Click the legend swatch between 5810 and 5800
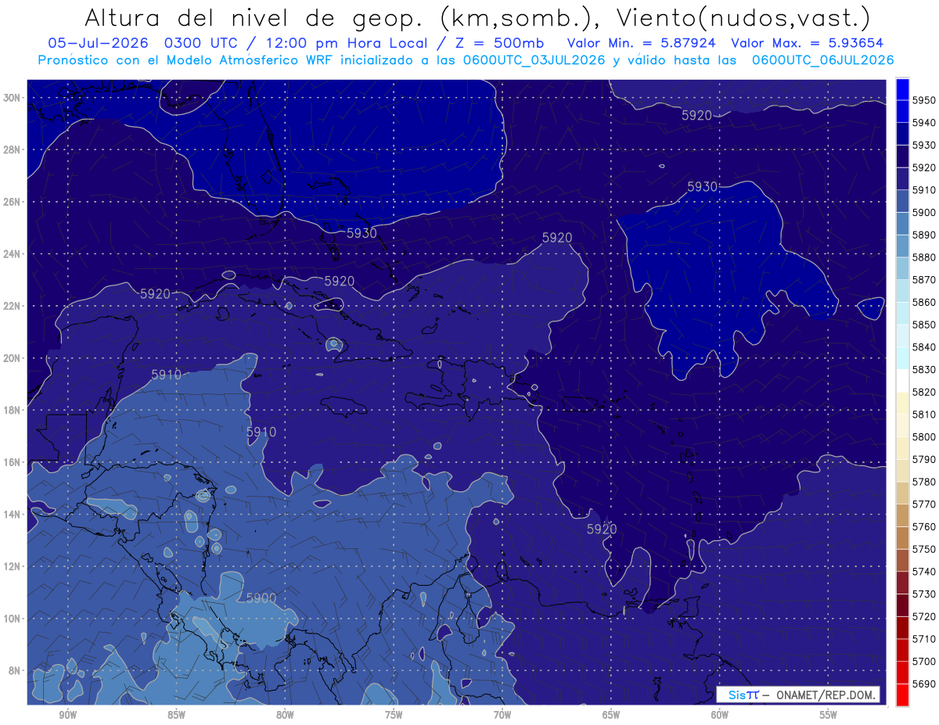 pyautogui.click(x=902, y=425)
